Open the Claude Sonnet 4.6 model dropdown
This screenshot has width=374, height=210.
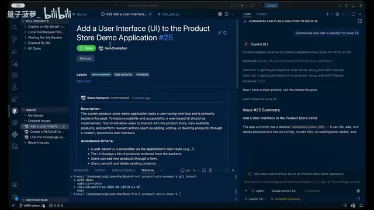(285, 191)
